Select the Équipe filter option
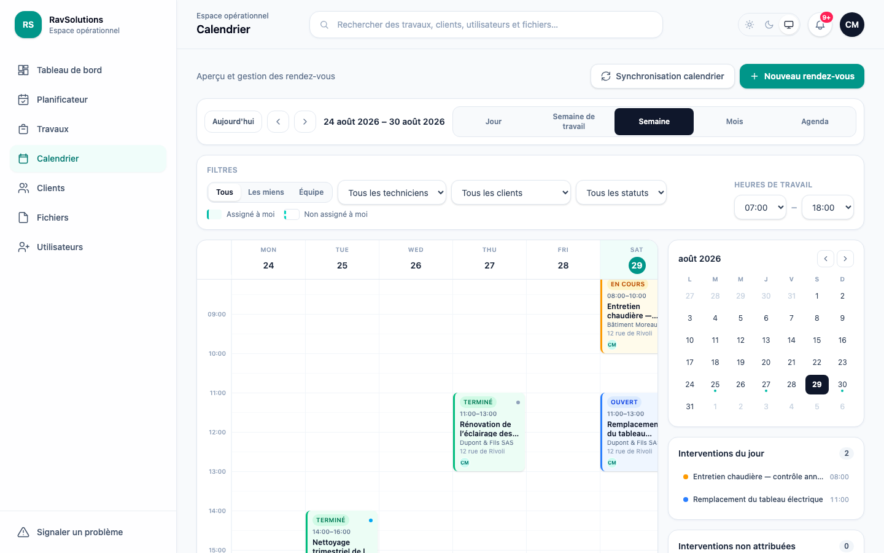The image size is (884, 553). tap(311, 192)
